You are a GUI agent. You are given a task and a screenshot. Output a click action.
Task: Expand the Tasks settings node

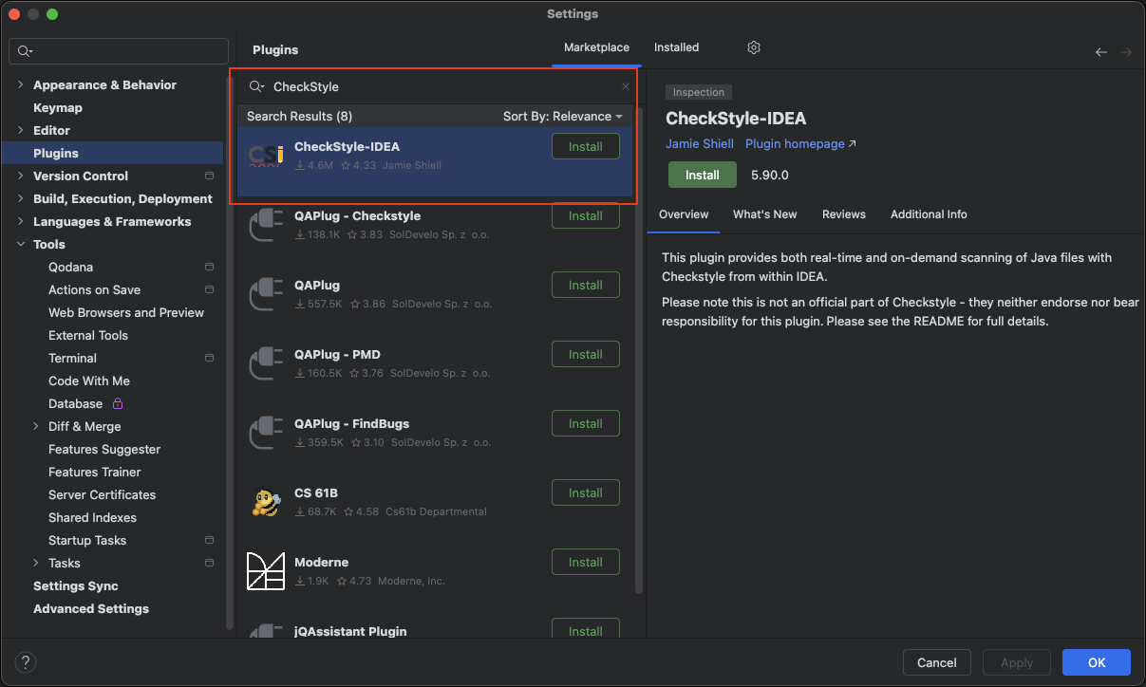coord(36,563)
